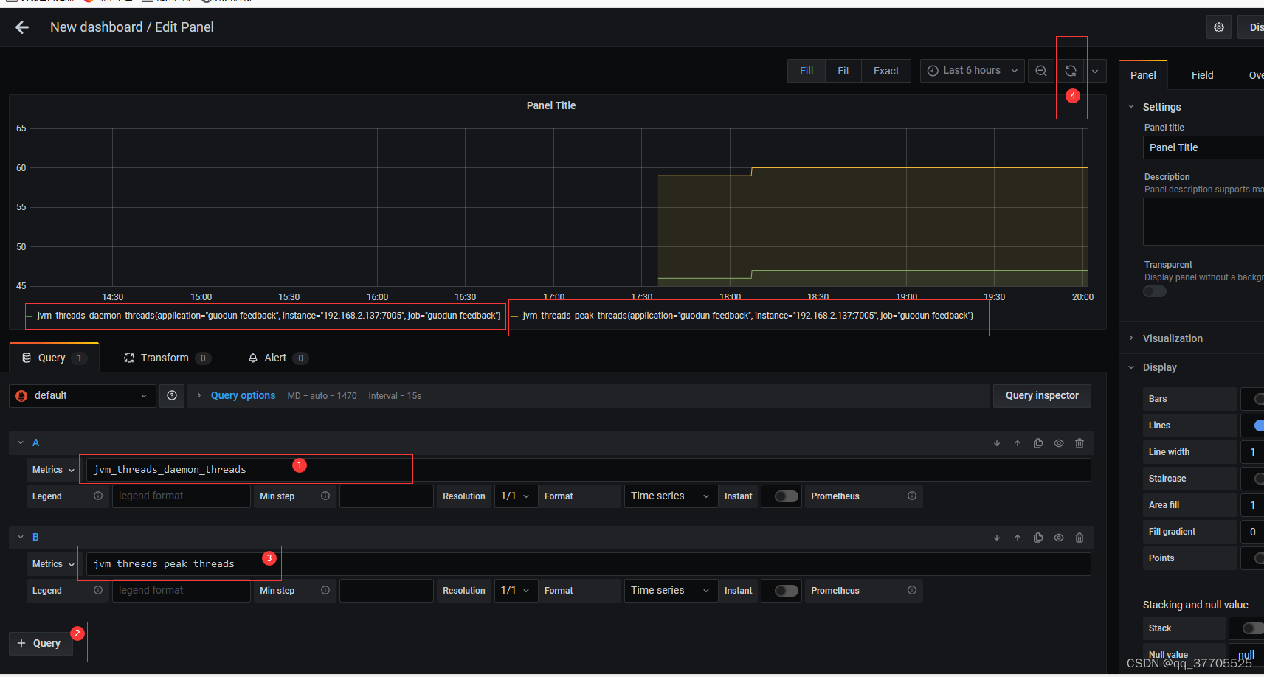Zoom out the time range
Screen dimensions: 1264x677
coord(1041,71)
